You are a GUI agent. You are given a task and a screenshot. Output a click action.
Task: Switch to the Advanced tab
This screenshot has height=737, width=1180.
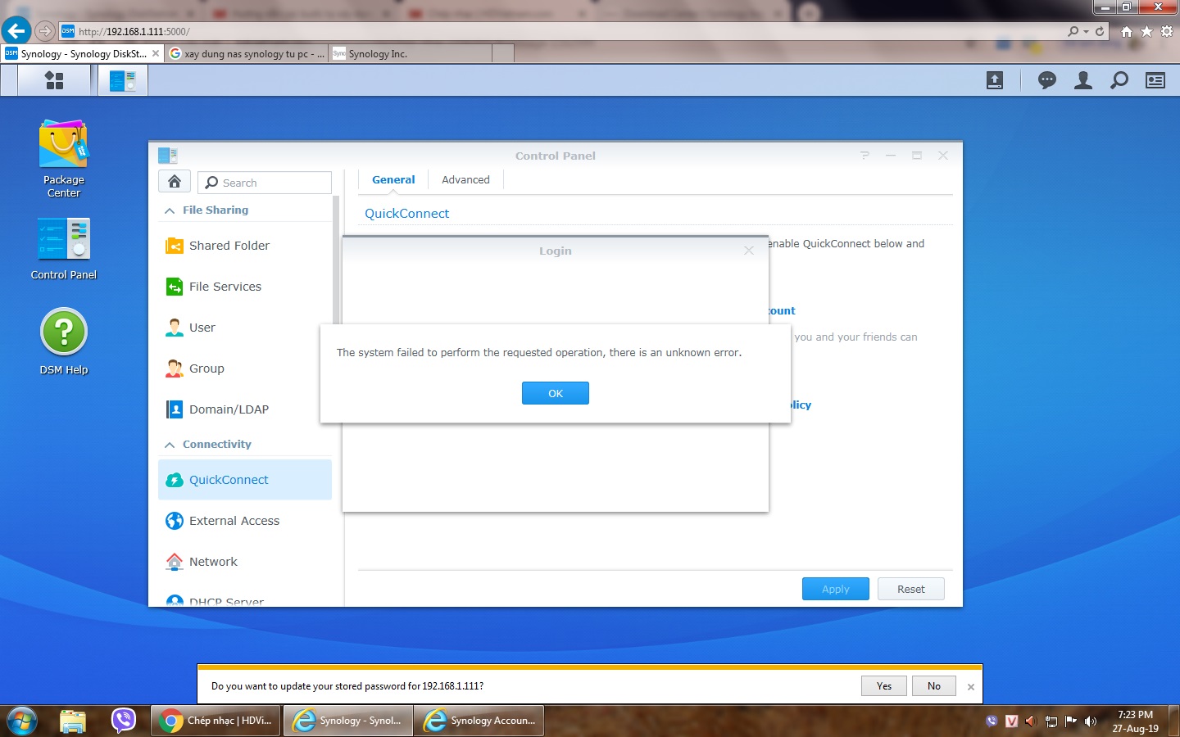point(465,180)
